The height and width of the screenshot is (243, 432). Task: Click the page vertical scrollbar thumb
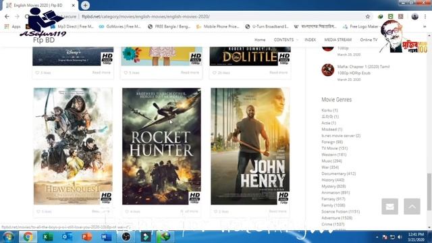[x=429, y=192]
